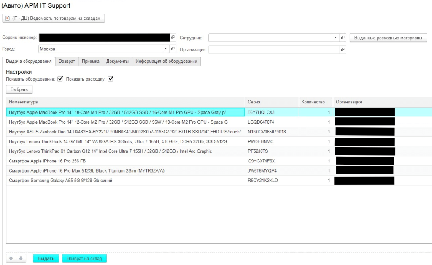The width and height of the screenshot is (432, 265).
Task: Click the Возврат на склад button
Action: click(84, 258)
